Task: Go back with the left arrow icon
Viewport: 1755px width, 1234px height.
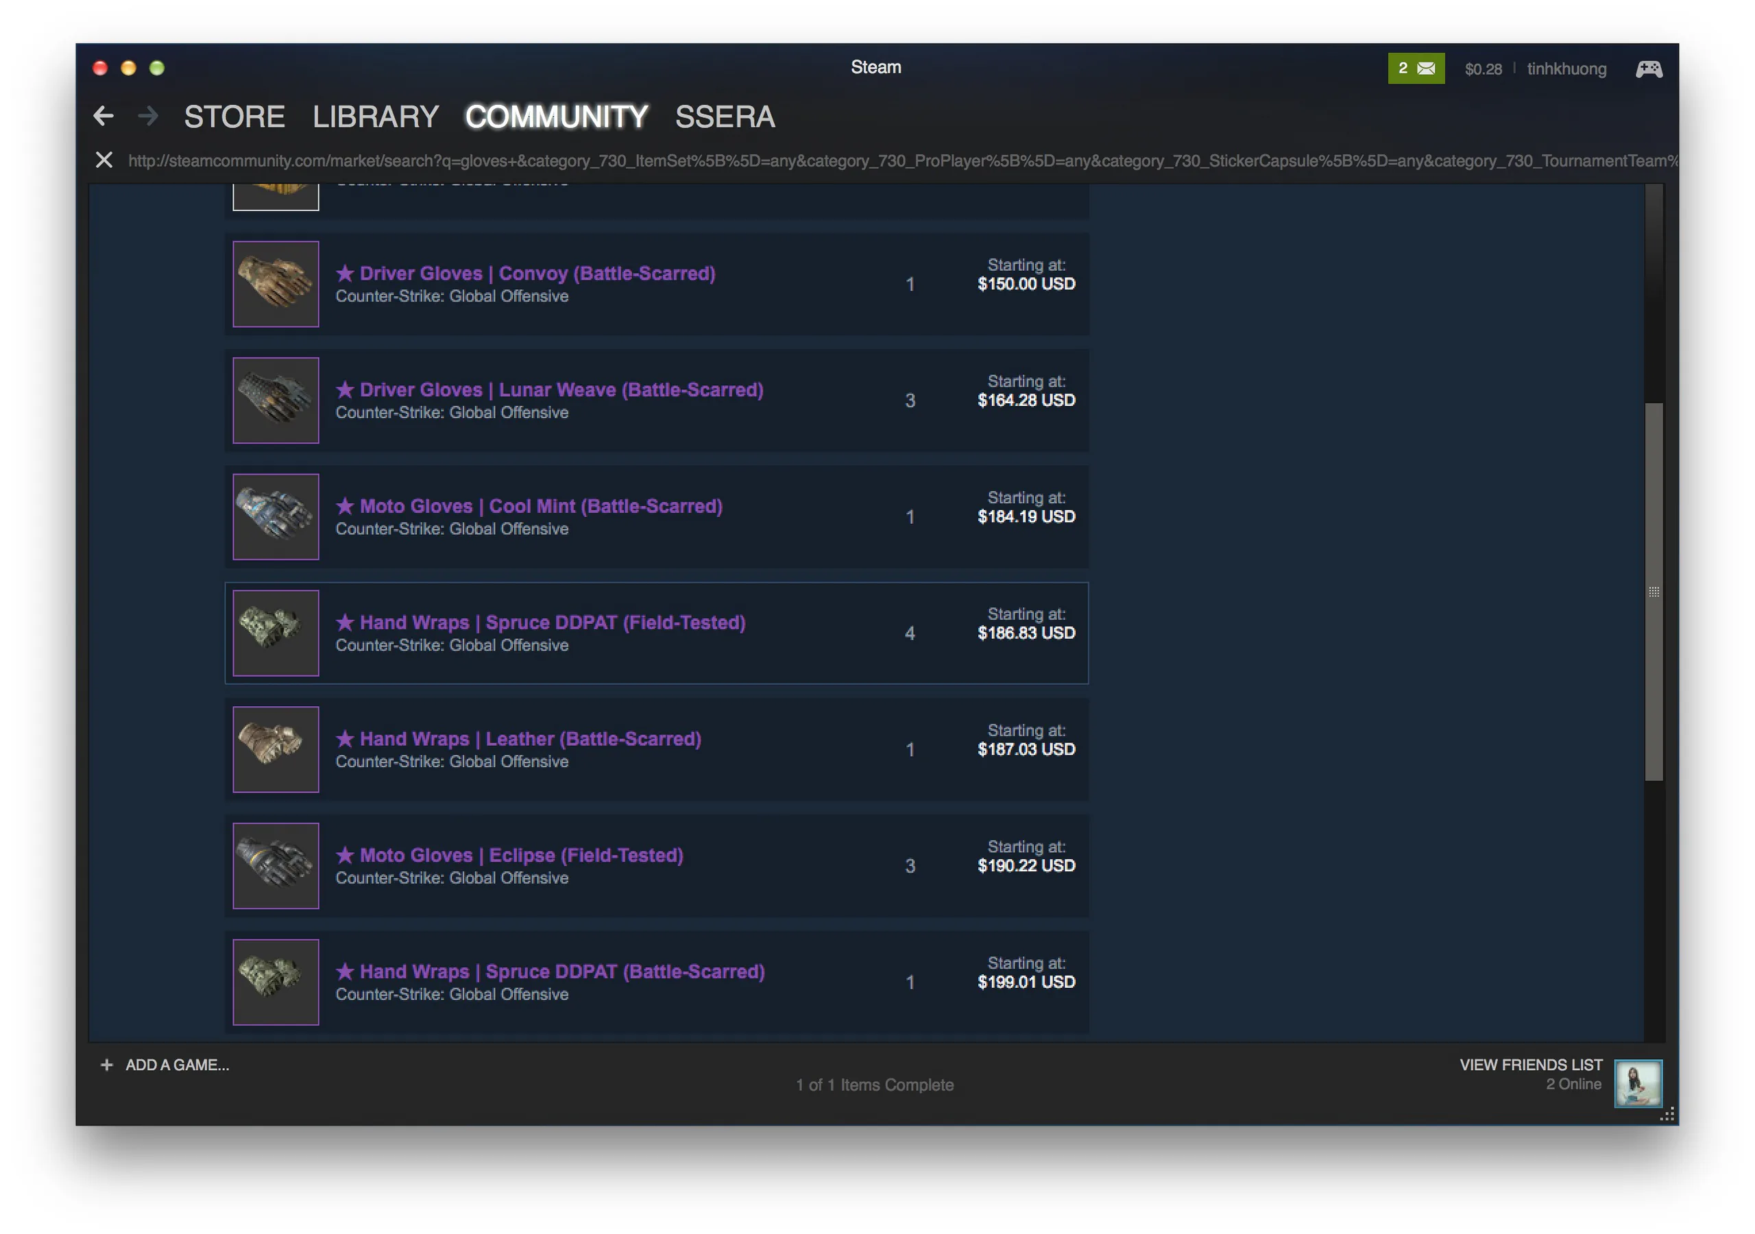Action: tap(104, 117)
